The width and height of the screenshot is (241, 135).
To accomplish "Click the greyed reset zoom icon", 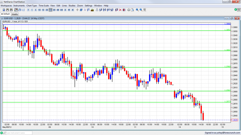I will (145, 10).
